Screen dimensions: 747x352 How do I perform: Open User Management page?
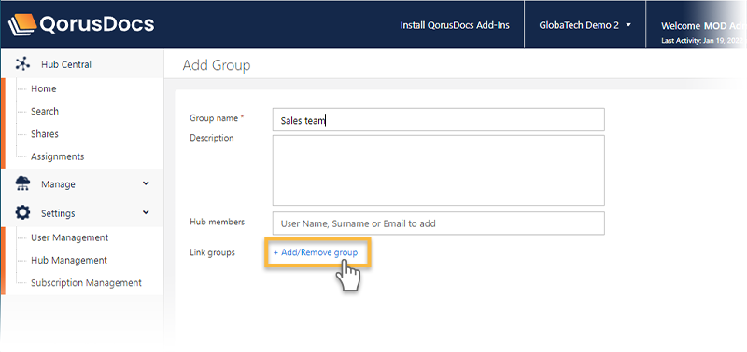tap(69, 237)
